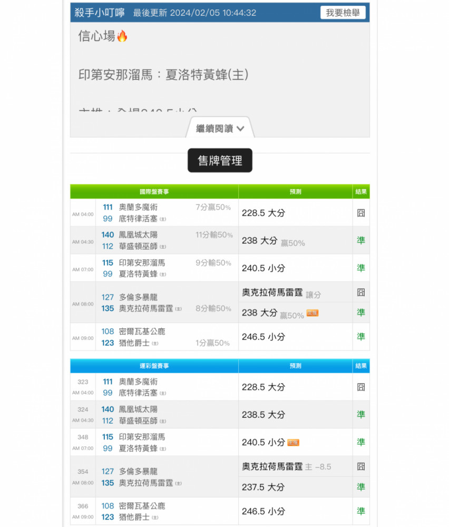Viewport: 449px width, 527px height.
Task: Click the score 135 in the 運彩盤賽事 table
Action: pos(108,483)
